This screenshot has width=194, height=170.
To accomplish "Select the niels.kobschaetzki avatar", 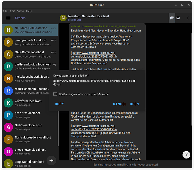I will 8,78.
